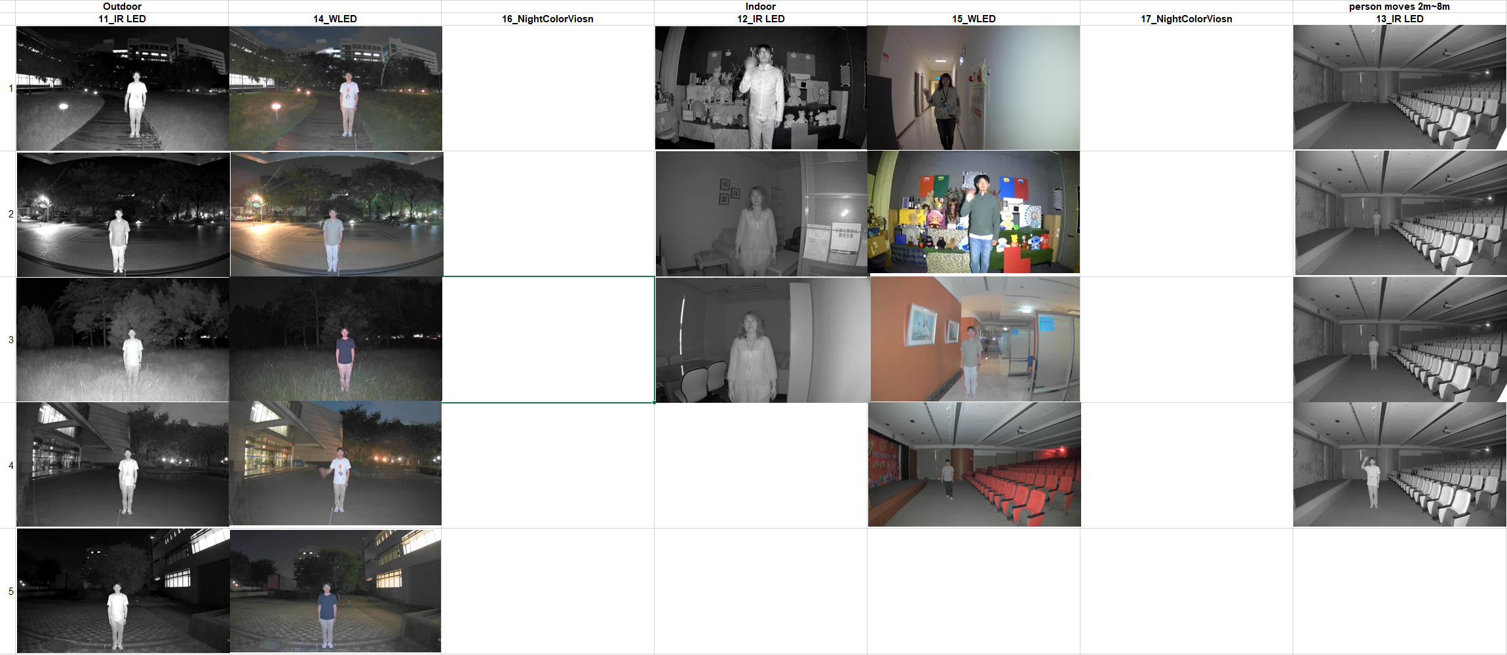Click the row 4 auditorium image under 13_IR LED
The height and width of the screenshot is (655, 1507).
(1399, 465)
